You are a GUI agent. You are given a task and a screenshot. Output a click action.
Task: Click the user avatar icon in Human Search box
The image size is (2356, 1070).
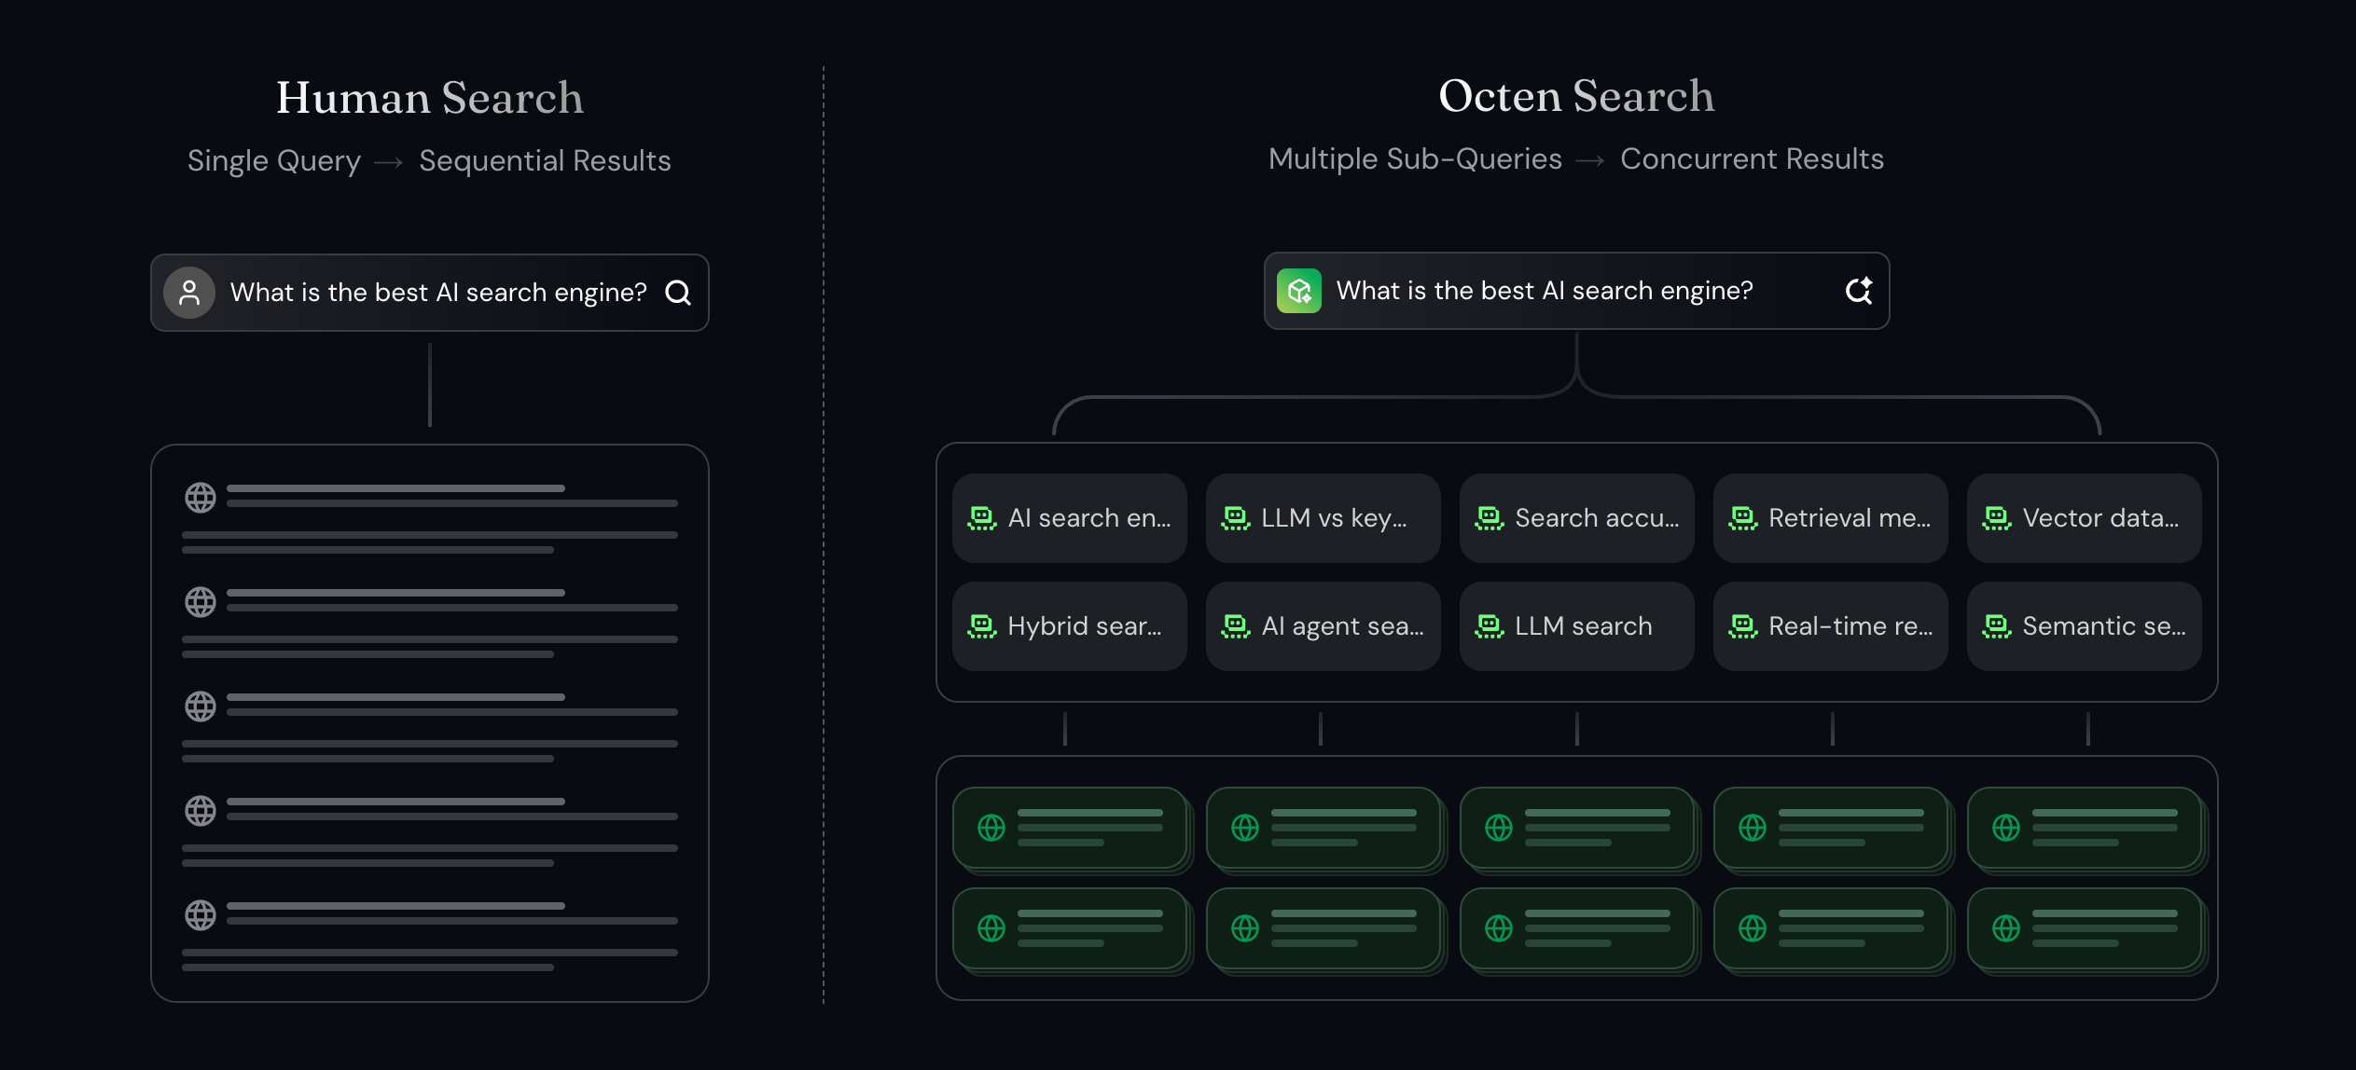pyautogui.click(x=189, y=293)
